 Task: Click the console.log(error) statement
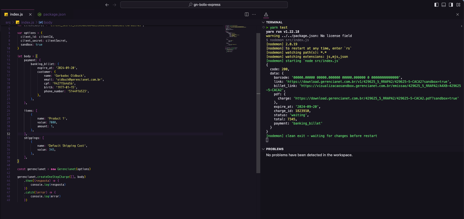46,196
